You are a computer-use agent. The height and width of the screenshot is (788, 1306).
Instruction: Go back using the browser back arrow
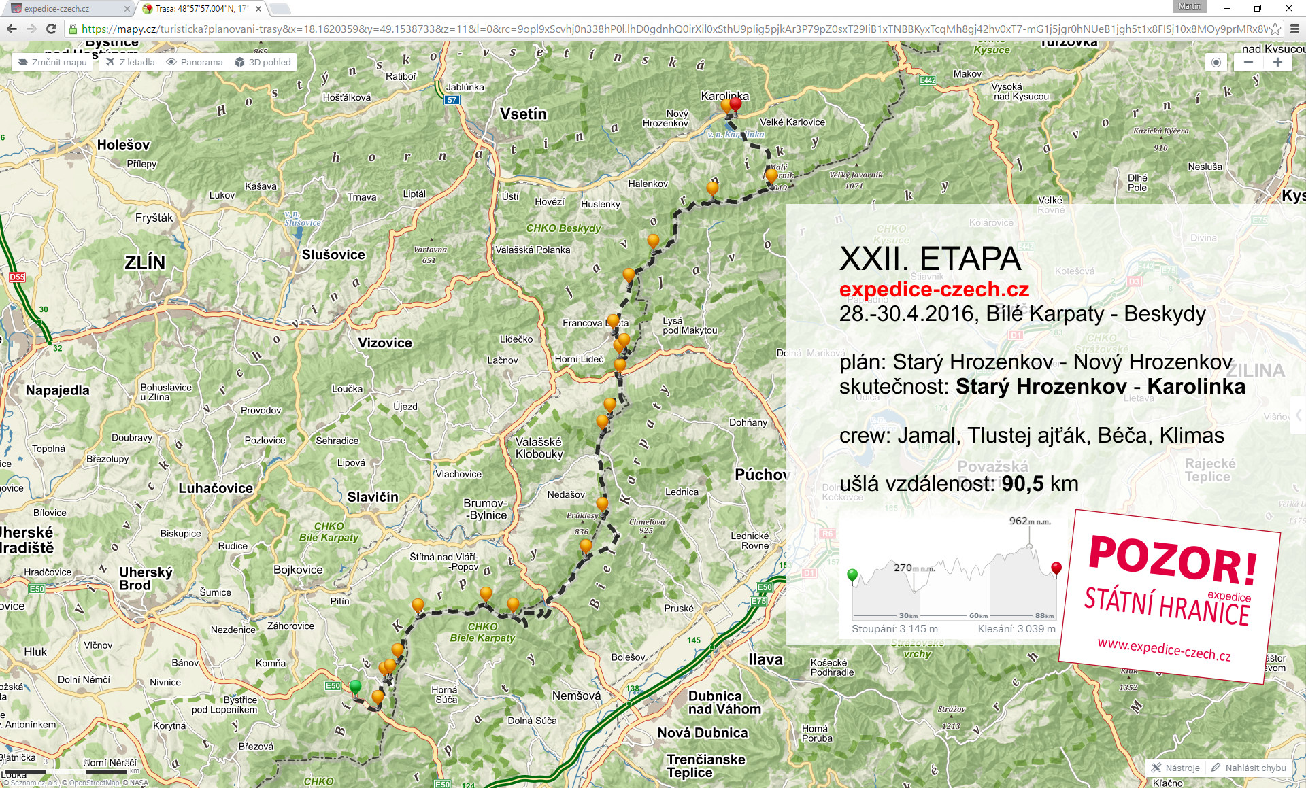[12, 29]
